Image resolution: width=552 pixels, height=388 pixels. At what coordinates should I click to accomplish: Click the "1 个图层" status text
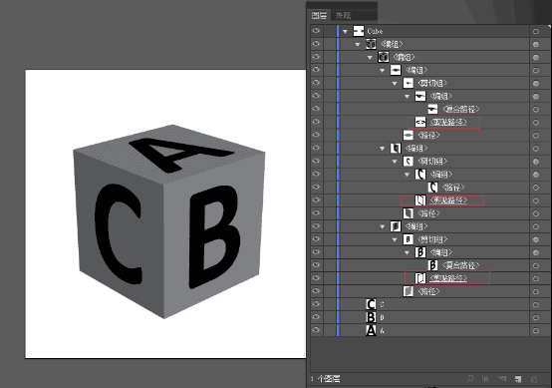325,379
